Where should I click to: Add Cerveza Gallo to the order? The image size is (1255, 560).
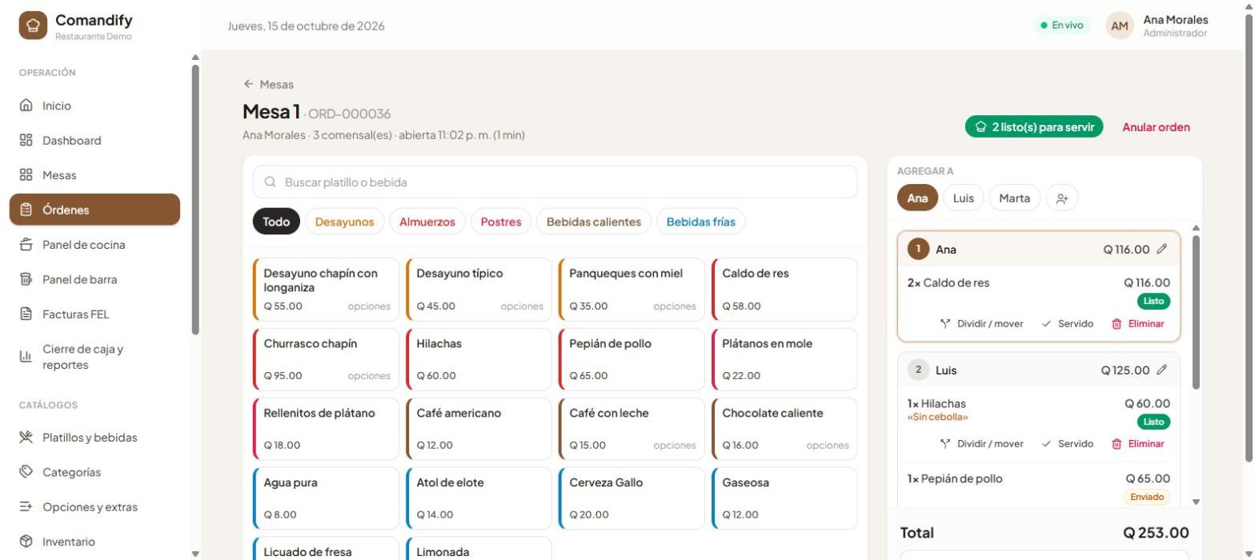[632, 498]
